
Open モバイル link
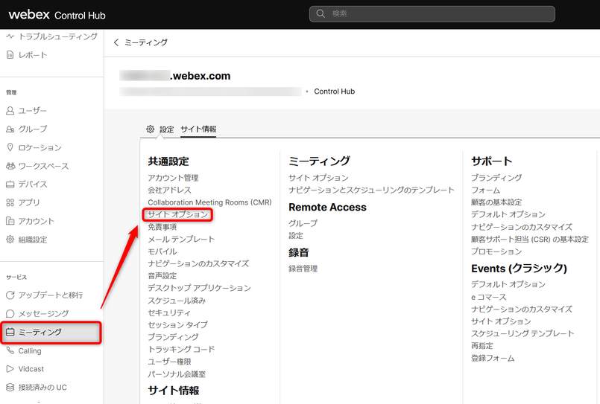(x=162, y=251)
